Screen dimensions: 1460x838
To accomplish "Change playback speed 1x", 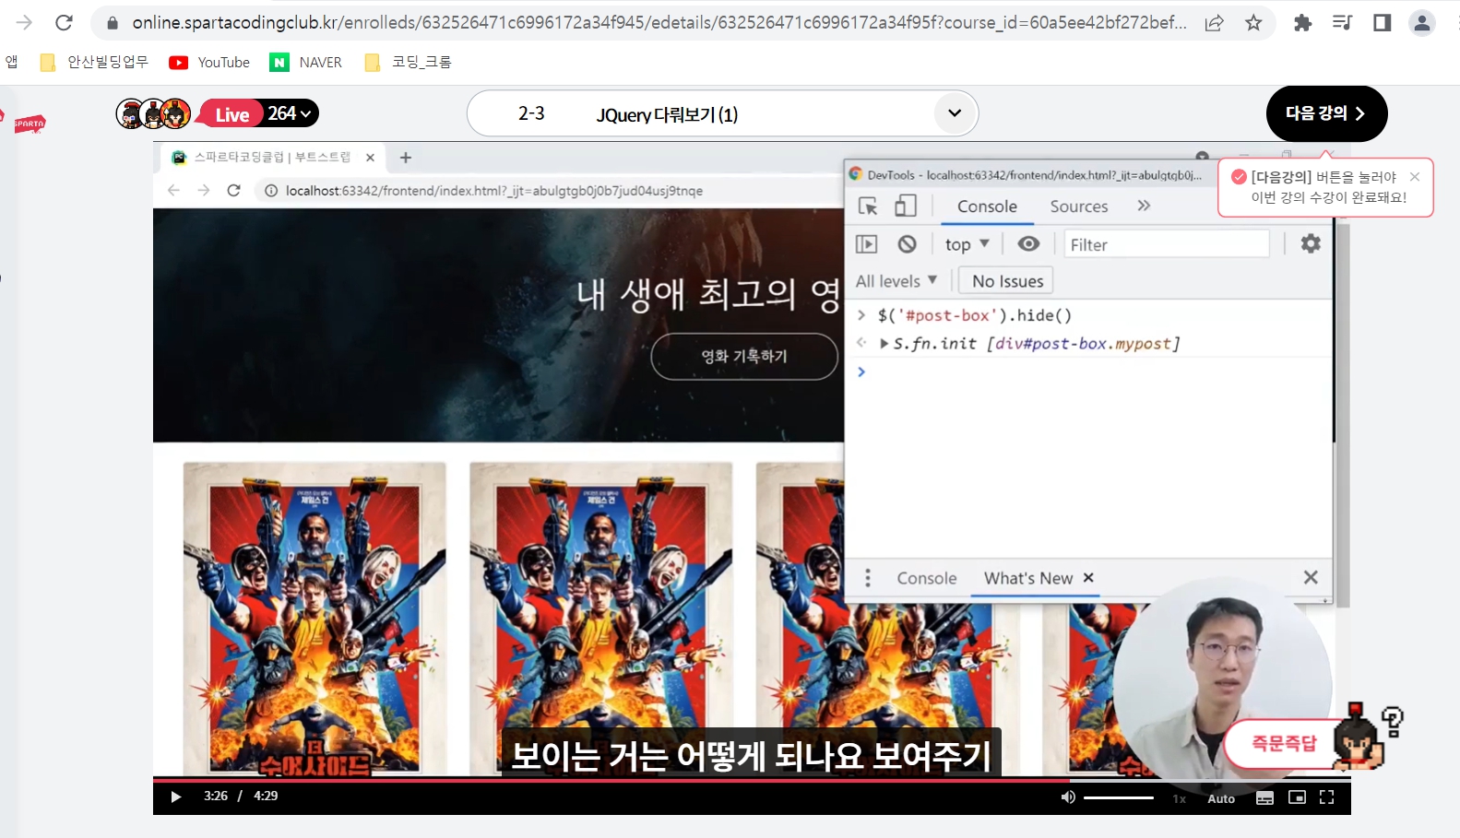I will click(1179, 799).
